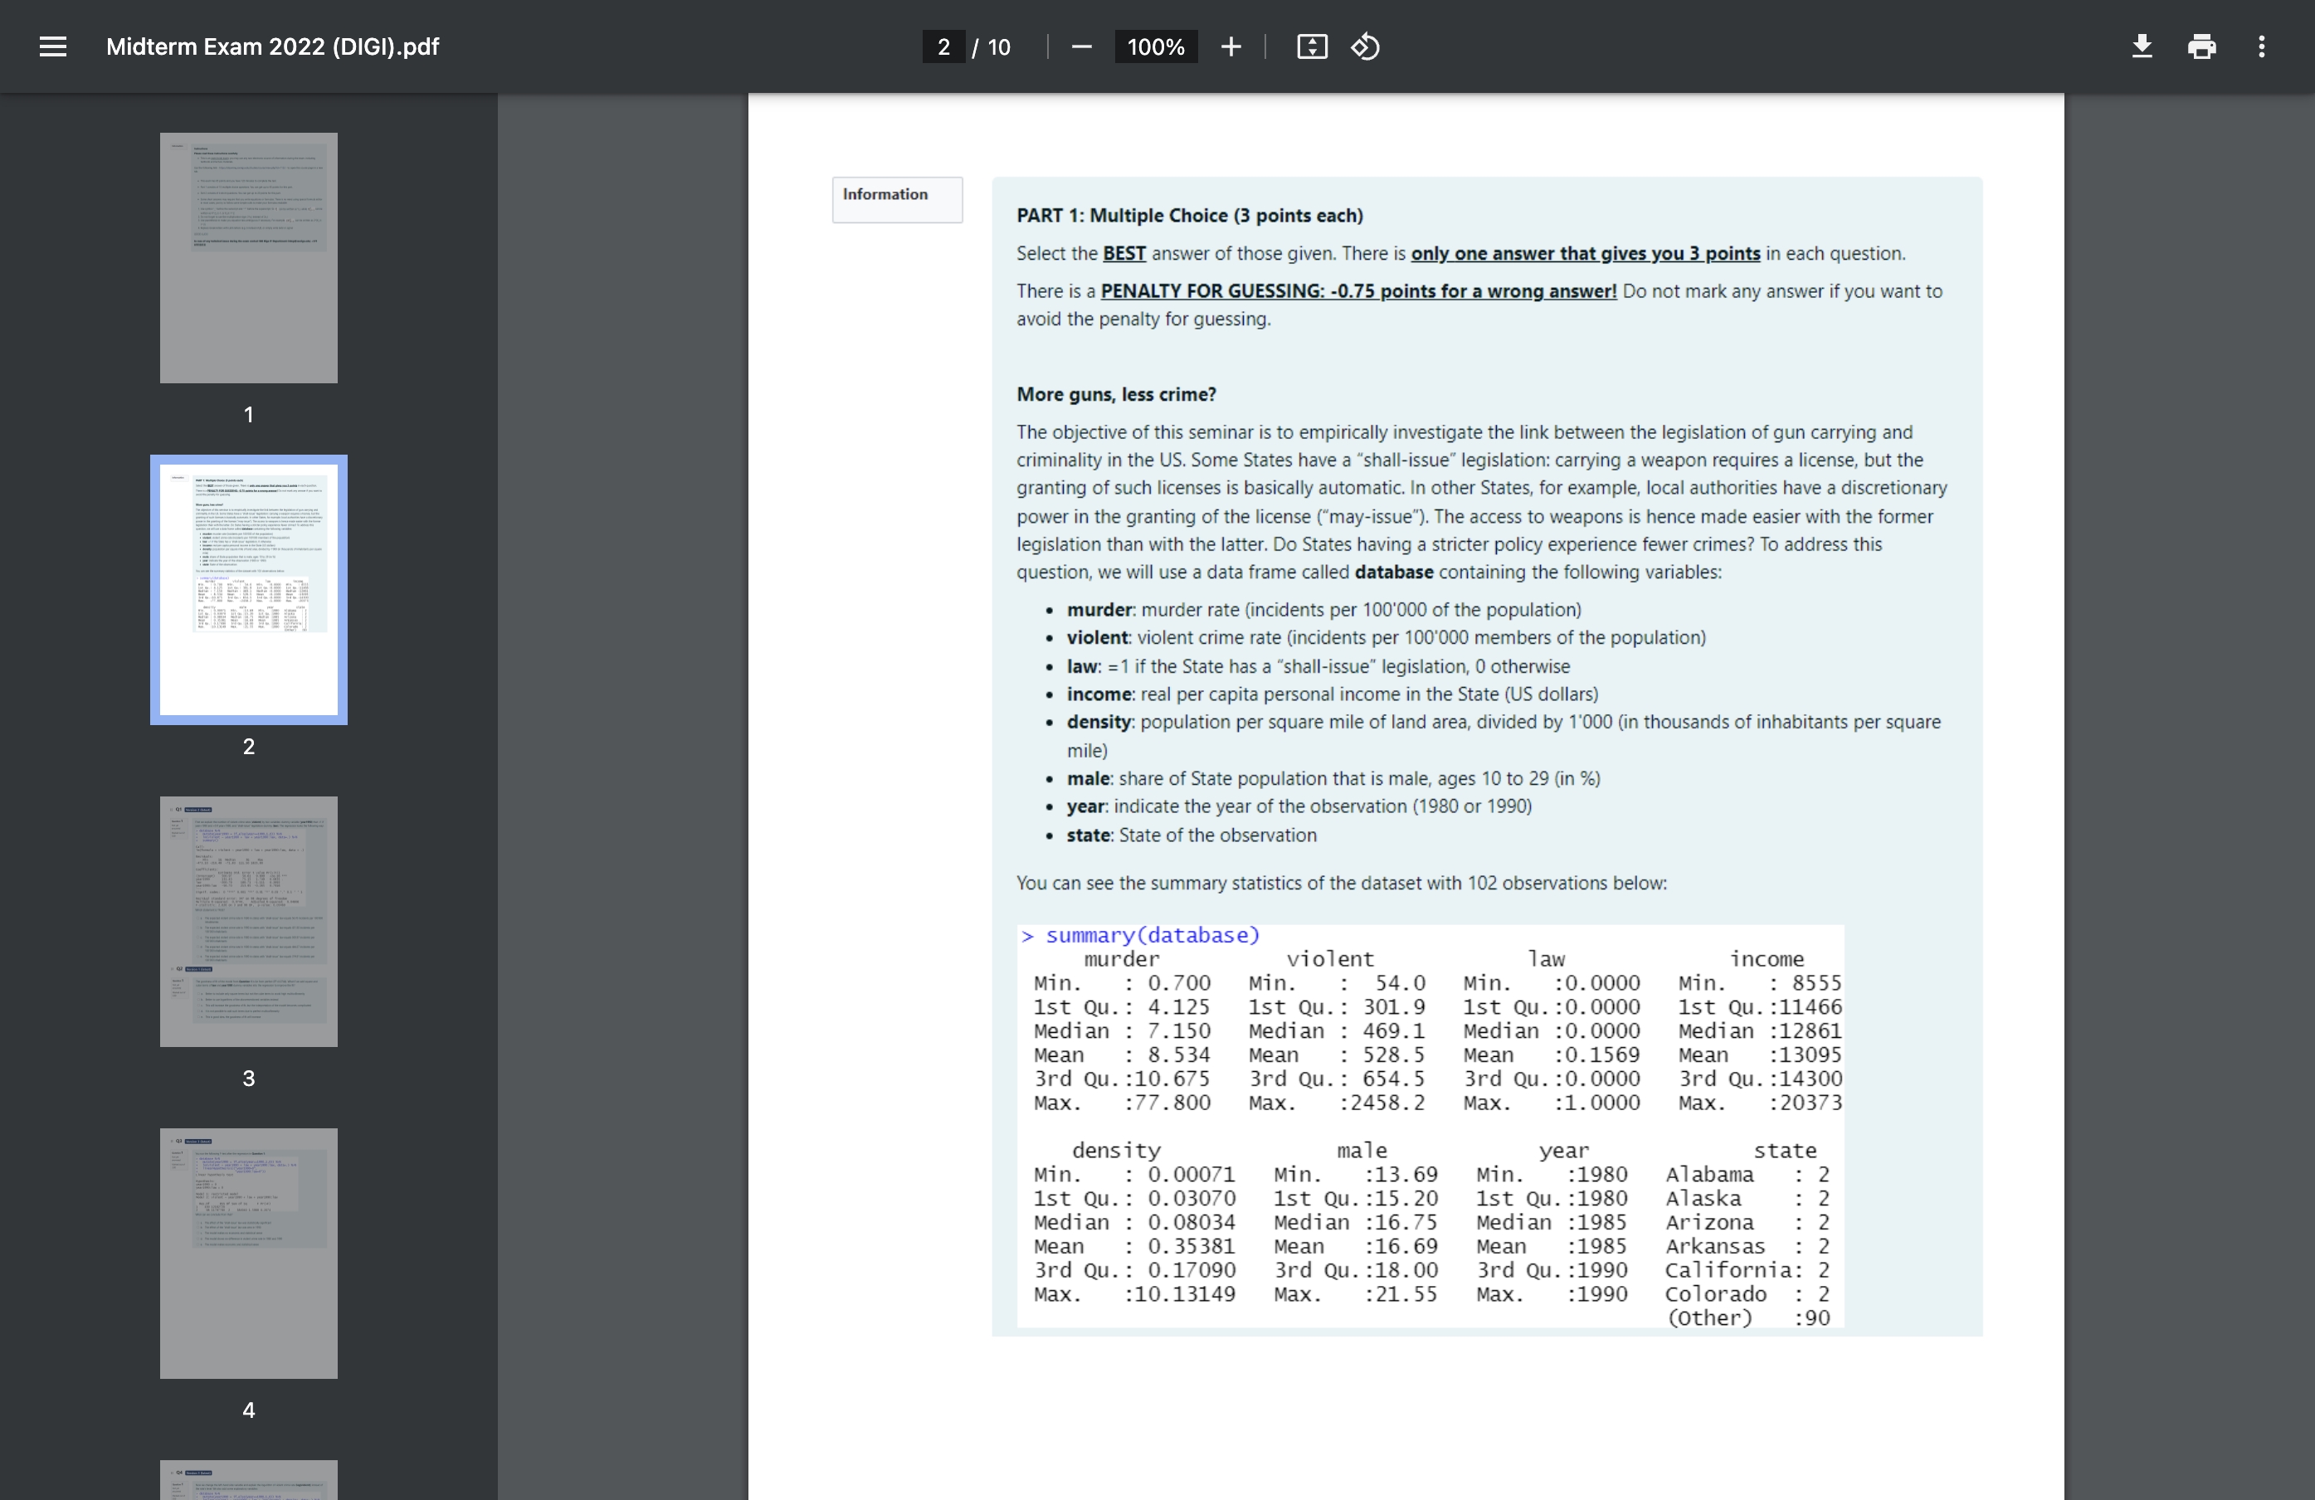Viewport: 2315px width, 1500px height.
Task: Click the 100% zoom level field
Action: tap(1156, 46)
